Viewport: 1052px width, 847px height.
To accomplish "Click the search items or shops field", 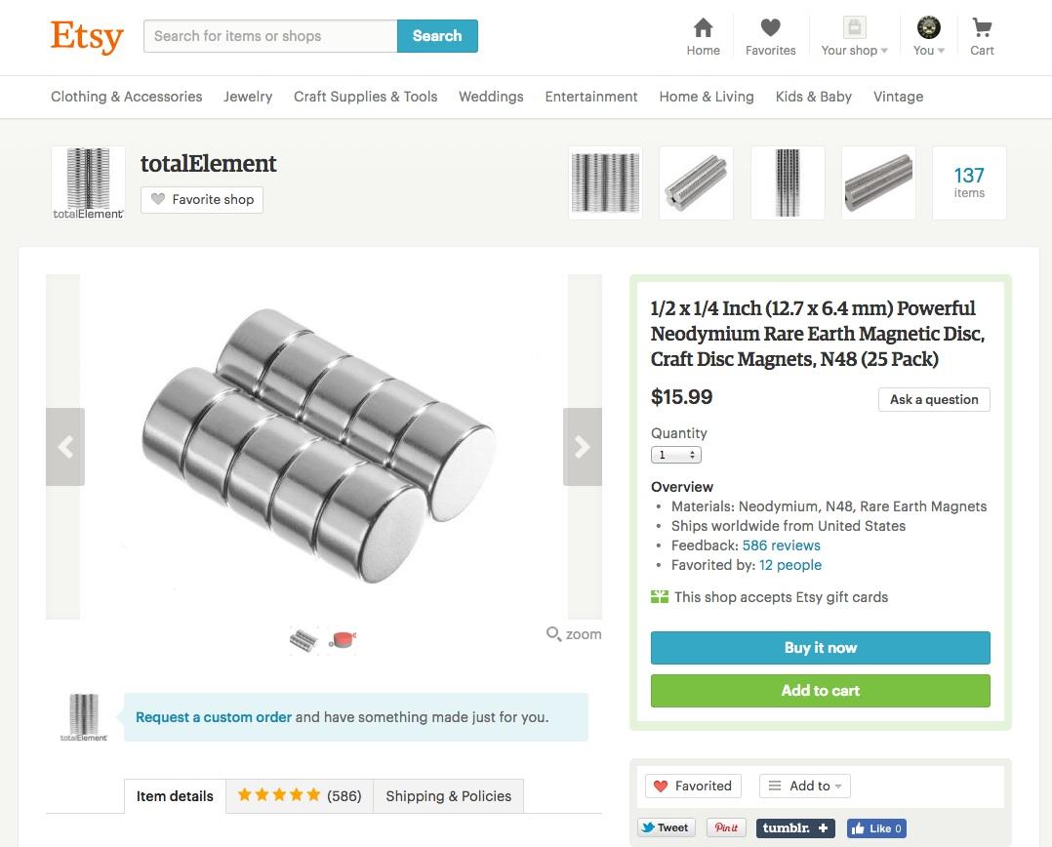I will pos(270,36).
